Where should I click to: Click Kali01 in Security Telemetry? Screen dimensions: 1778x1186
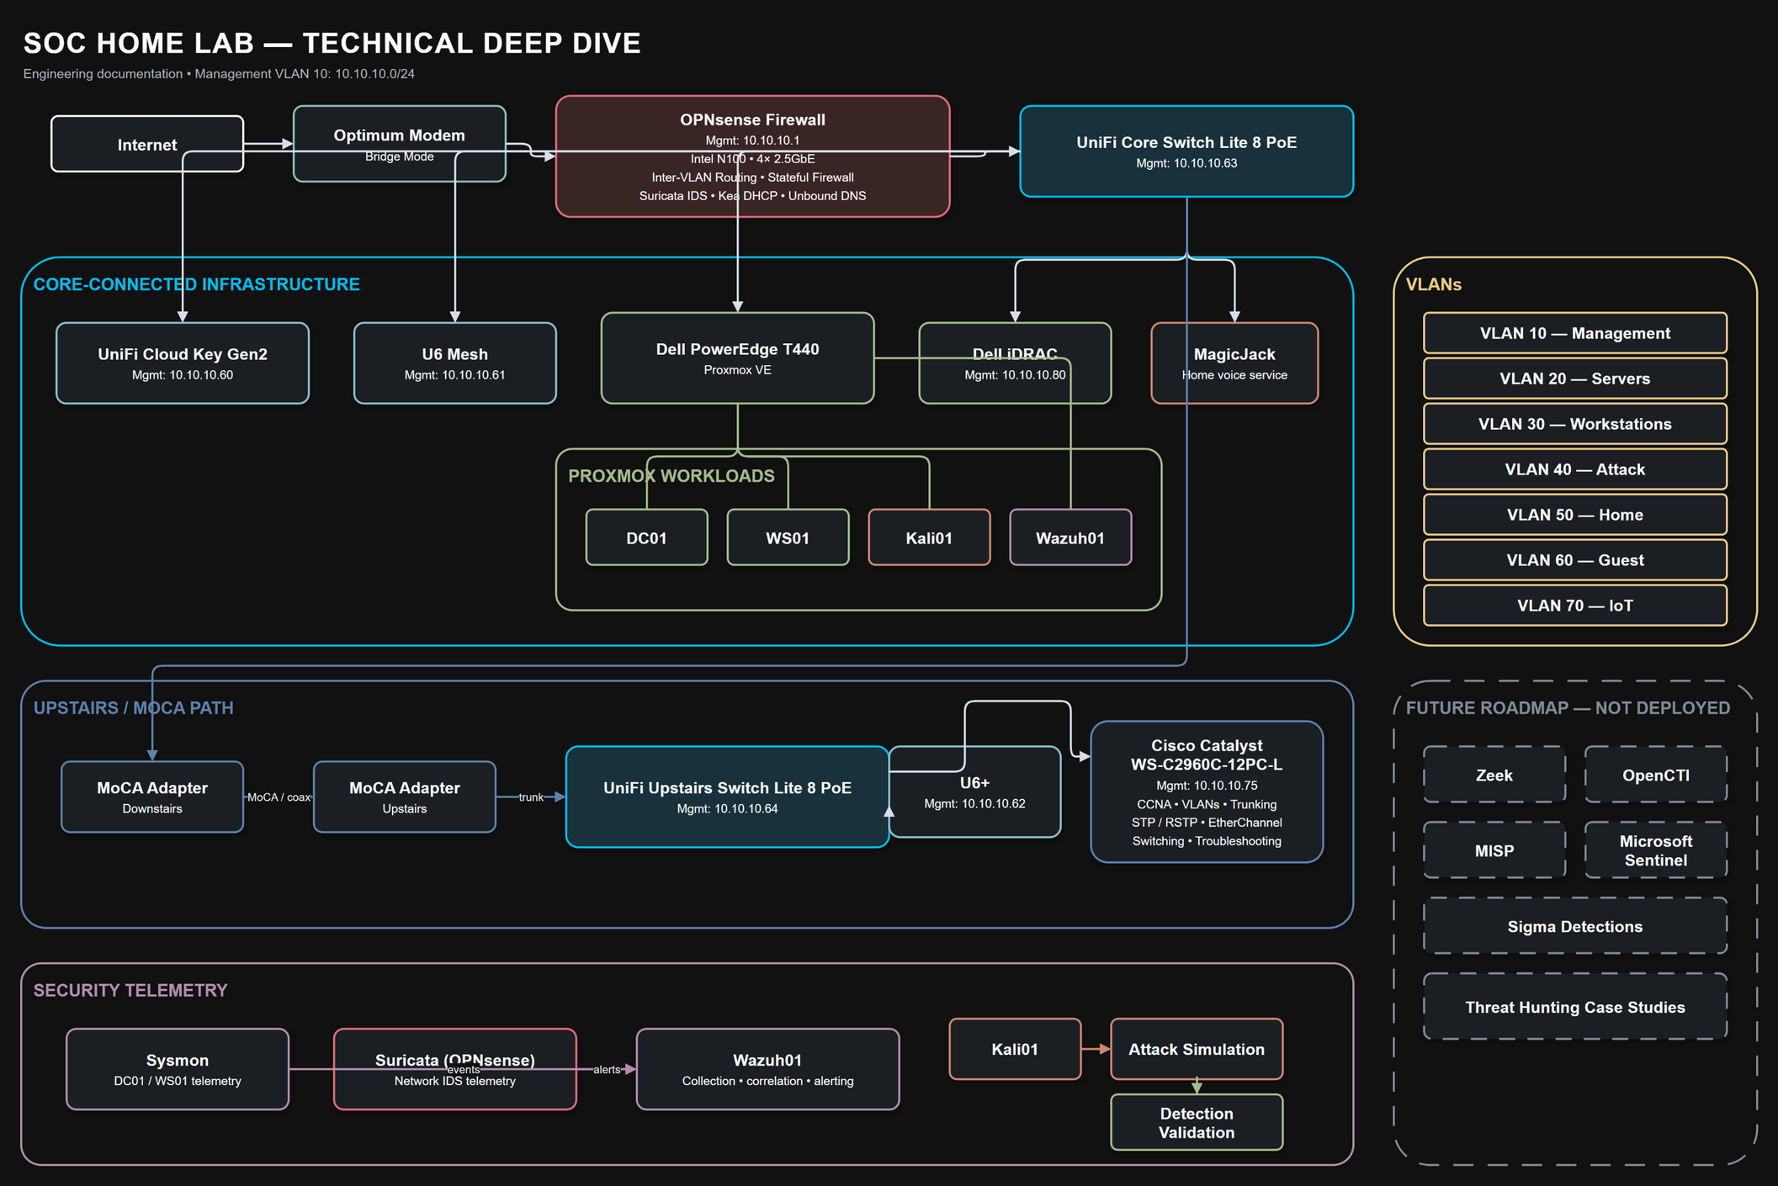(x=1016, y=1050)
